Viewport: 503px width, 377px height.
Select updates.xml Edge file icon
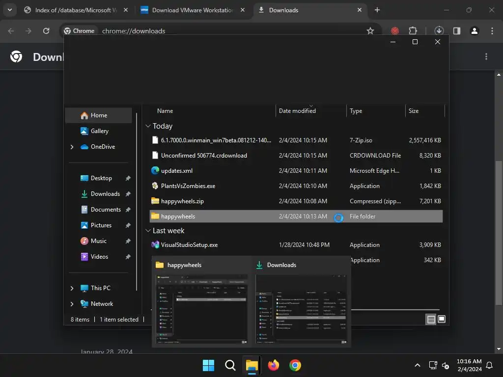(155, 170)
